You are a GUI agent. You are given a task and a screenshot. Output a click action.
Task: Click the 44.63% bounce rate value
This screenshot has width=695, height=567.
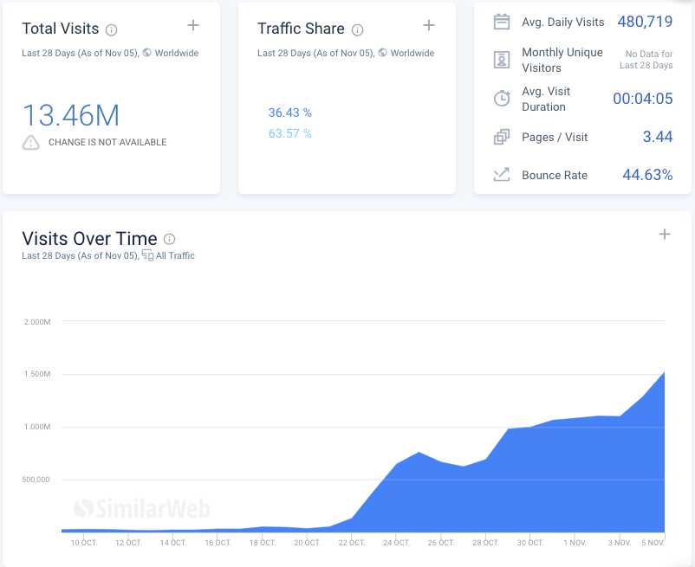[x=647, y=175]
